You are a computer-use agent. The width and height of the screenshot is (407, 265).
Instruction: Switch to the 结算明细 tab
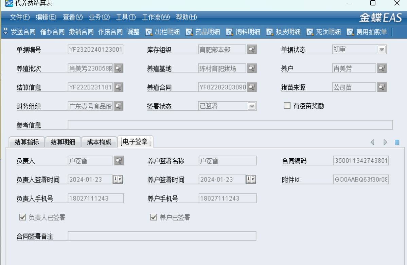coord(63,142)
